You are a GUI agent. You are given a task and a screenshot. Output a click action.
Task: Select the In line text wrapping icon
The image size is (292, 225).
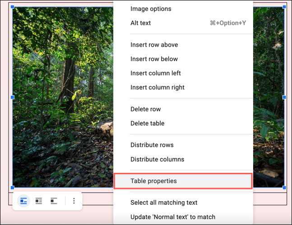(23, 201)
